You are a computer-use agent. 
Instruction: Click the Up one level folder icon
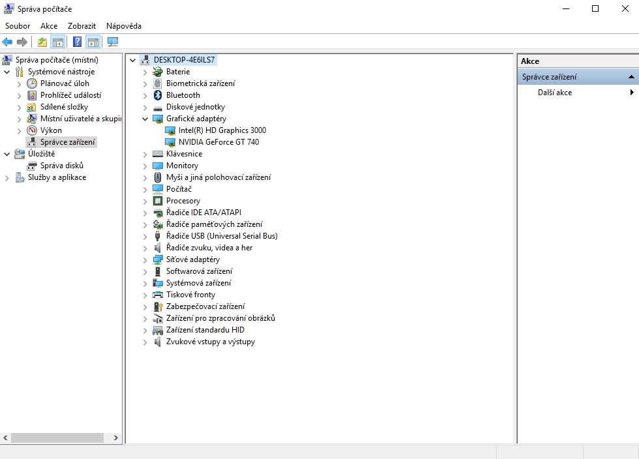42,42
